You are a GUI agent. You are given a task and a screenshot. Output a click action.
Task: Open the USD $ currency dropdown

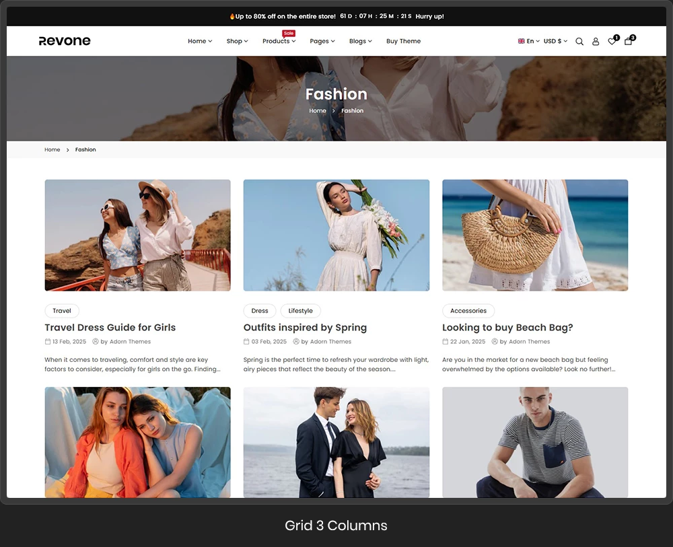click(x=555, y=41)
